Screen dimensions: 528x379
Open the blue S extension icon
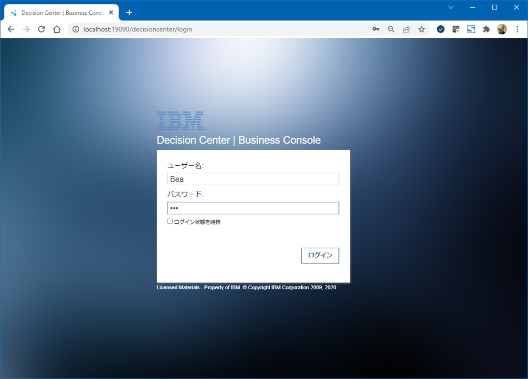(471, 29)
